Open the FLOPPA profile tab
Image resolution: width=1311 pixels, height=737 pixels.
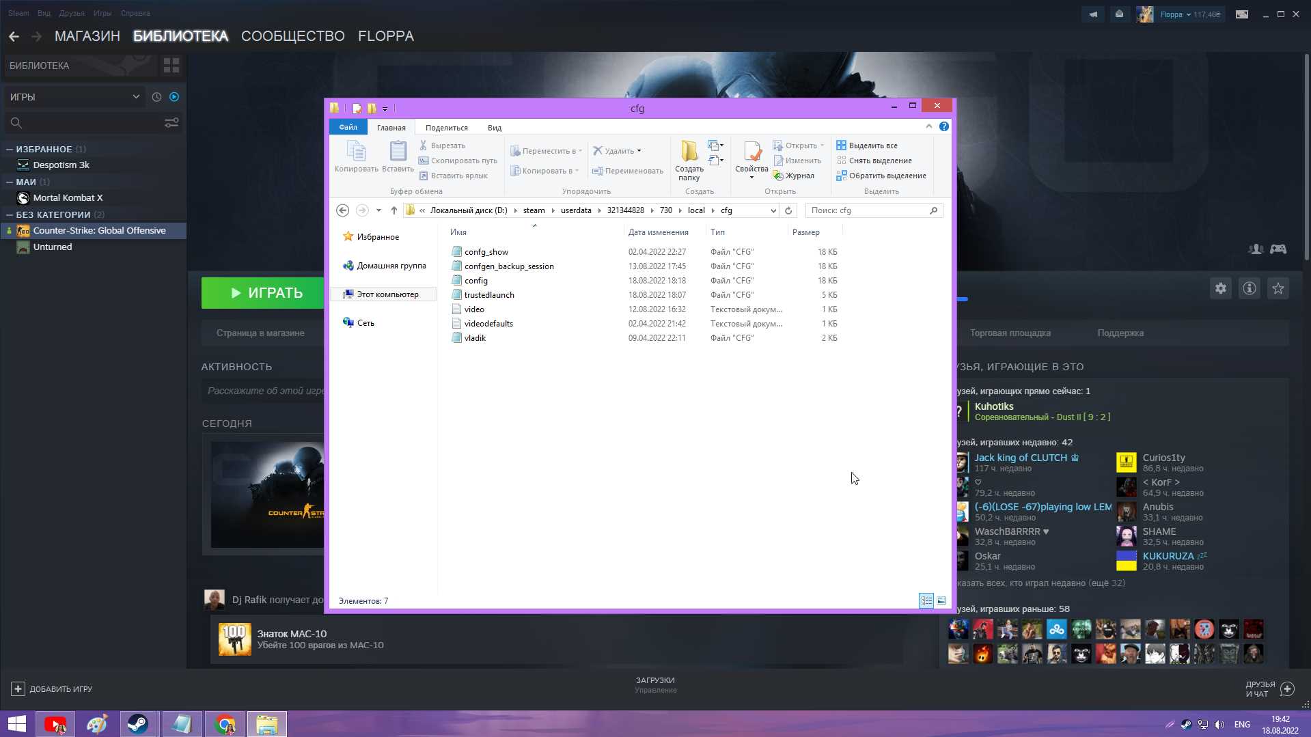[x=386, y=36]
